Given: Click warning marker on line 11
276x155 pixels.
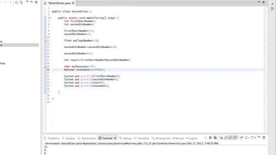Looking at the screenshot, I should pos(45,40).
